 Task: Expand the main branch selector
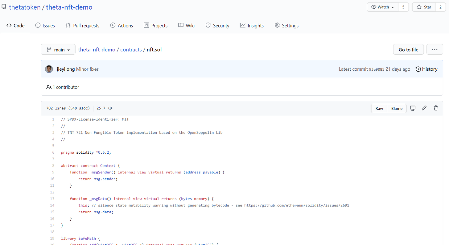coord(58,49)
